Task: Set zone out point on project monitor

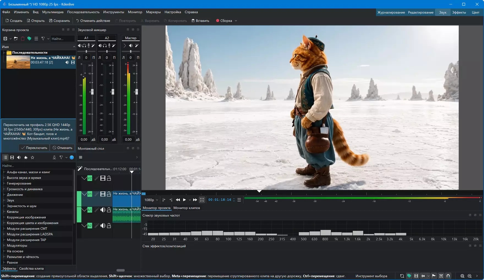Action: 171,200
